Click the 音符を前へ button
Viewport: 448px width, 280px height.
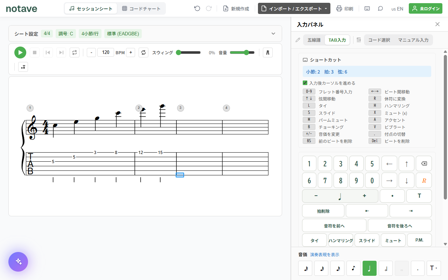pyautogui.click(x=334, y=226)
